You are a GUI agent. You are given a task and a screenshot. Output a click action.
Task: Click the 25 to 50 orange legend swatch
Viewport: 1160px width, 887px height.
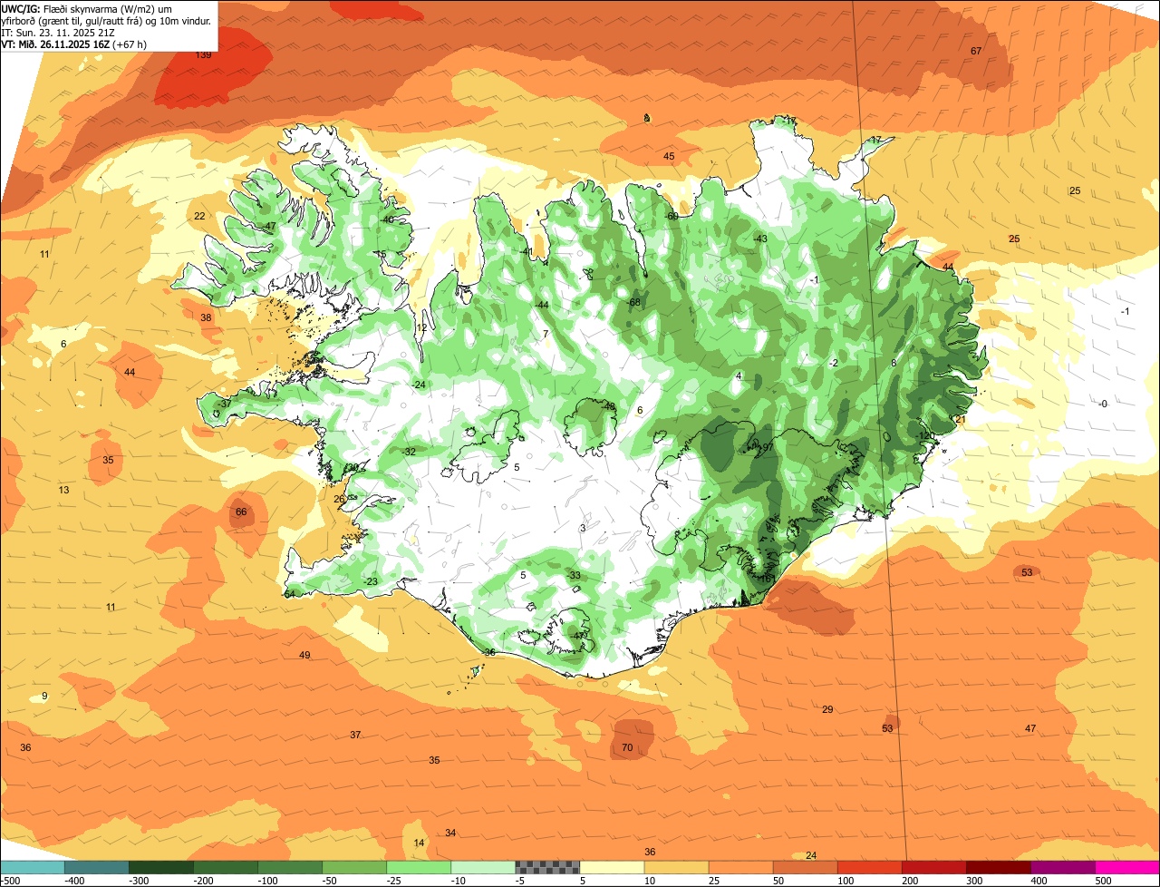click(x=740, y=867)
